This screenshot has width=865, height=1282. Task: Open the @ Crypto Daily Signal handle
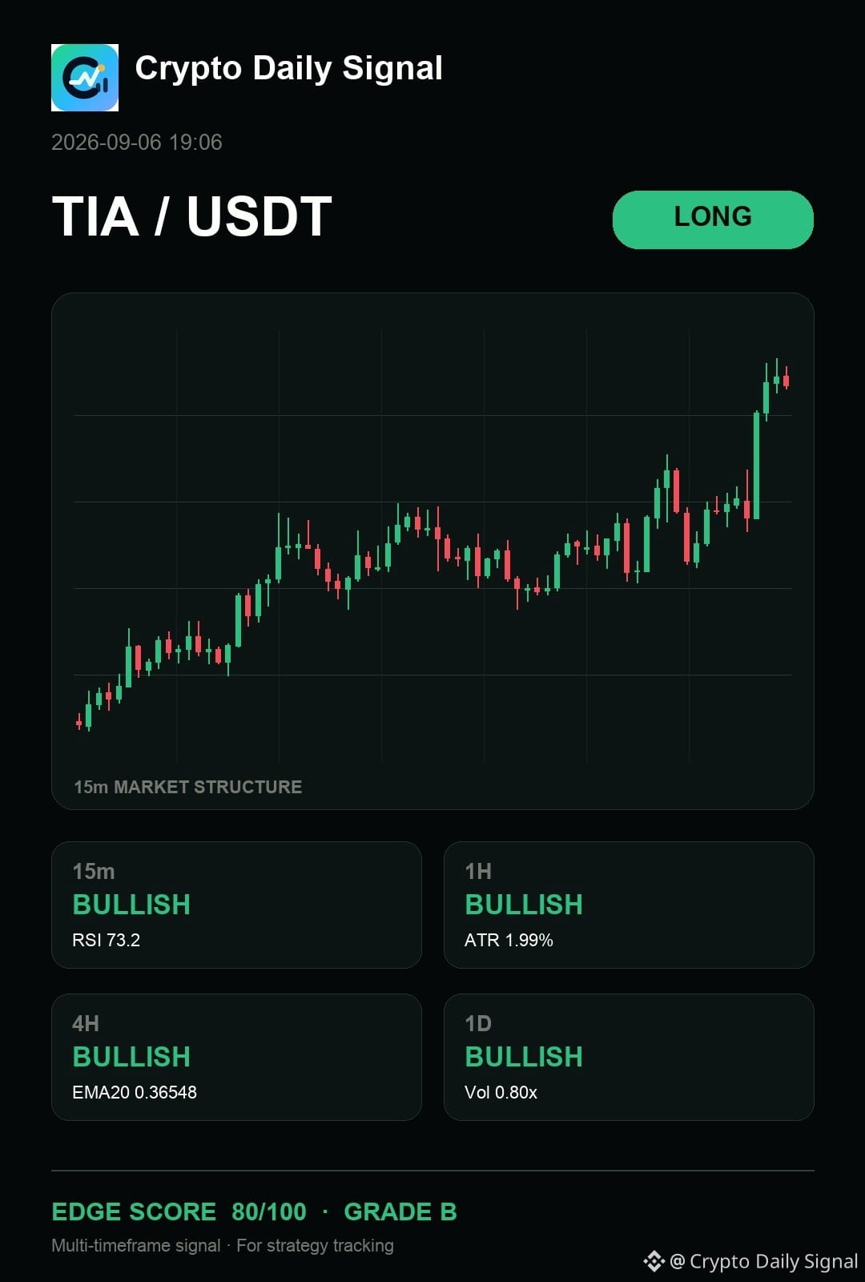[764, 1261]
